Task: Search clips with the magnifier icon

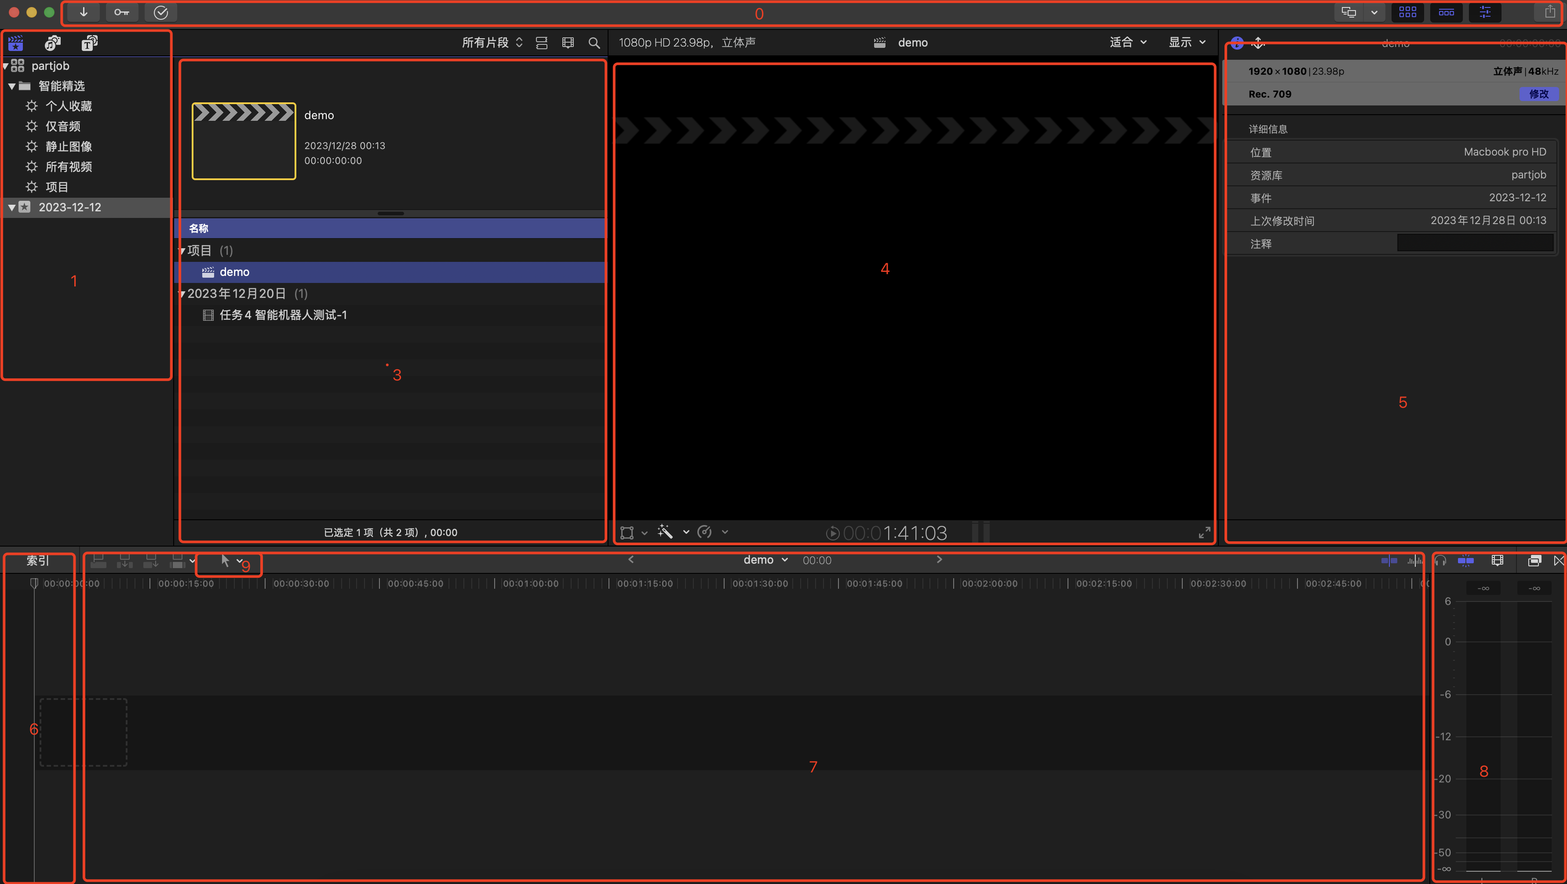Action: (x=594, y=43)
